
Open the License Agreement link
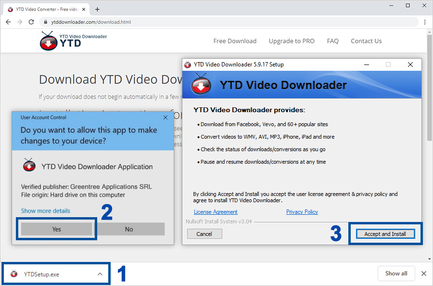(216, 212)
